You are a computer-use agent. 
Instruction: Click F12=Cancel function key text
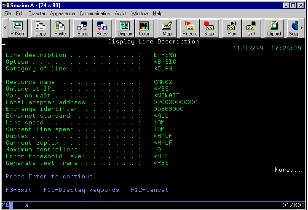tap(149, 190)
